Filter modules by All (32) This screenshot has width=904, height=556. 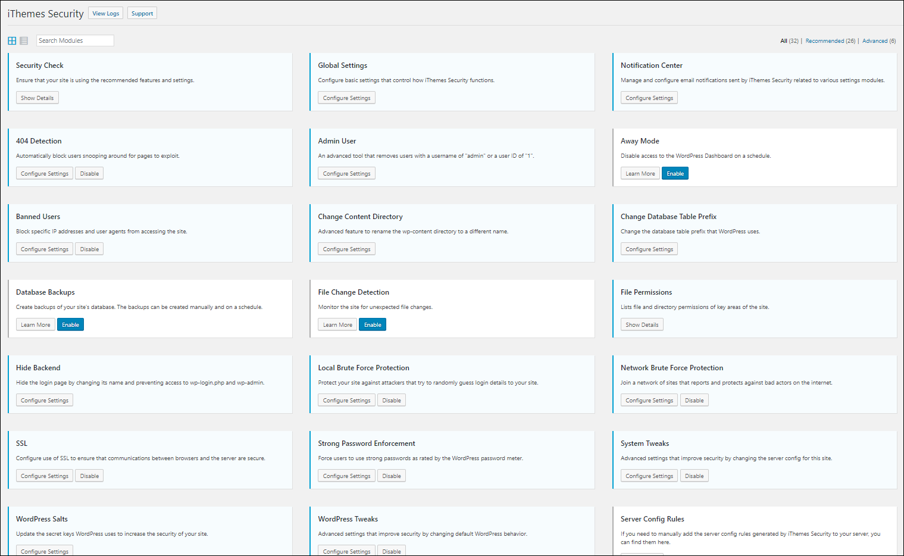789,41
